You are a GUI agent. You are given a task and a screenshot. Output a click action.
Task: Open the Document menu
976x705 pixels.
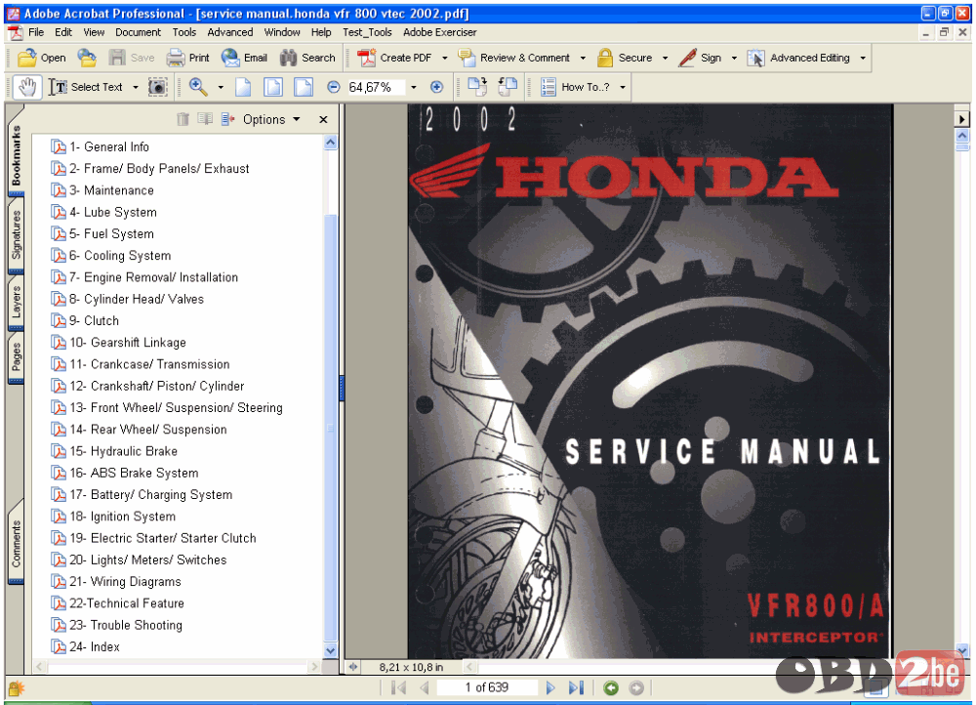pyautogui.click(x=139, y=32)
